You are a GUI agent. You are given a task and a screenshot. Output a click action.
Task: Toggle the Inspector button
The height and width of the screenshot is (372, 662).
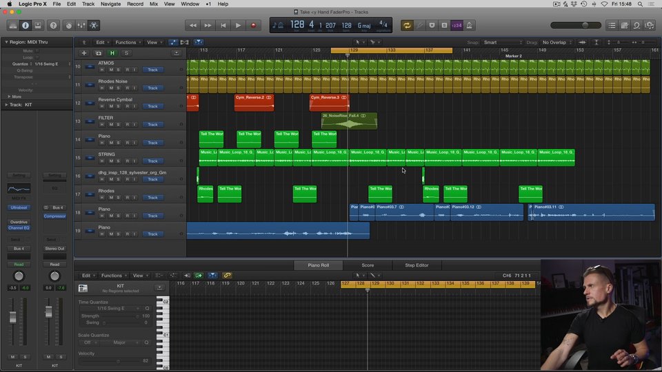(x=26, y=25)
